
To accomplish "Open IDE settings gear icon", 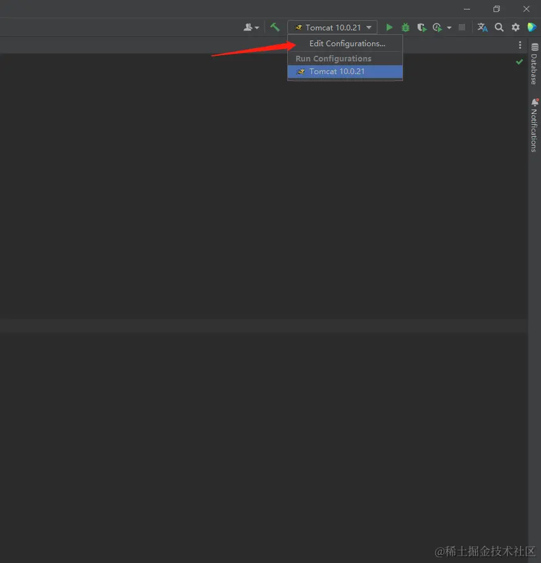I will 516,27.
